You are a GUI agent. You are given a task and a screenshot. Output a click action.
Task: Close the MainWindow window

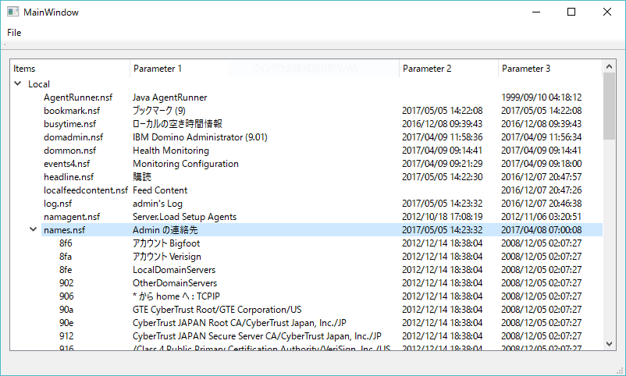607,12
